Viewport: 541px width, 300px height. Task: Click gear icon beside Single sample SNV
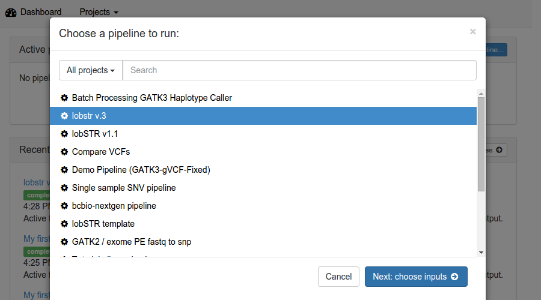click(x=64, y=188)
